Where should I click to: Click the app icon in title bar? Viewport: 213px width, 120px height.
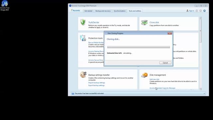pos(70,6)
